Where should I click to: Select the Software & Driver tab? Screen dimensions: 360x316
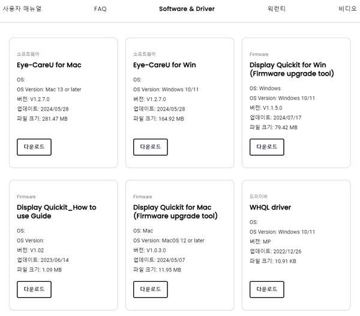187,9
